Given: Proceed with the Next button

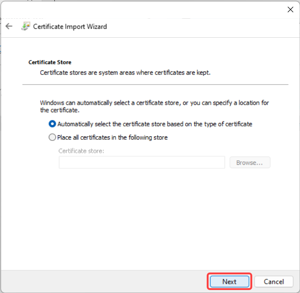Looking at the screenshot, I should pyautogui.click(x=229, y=281).
